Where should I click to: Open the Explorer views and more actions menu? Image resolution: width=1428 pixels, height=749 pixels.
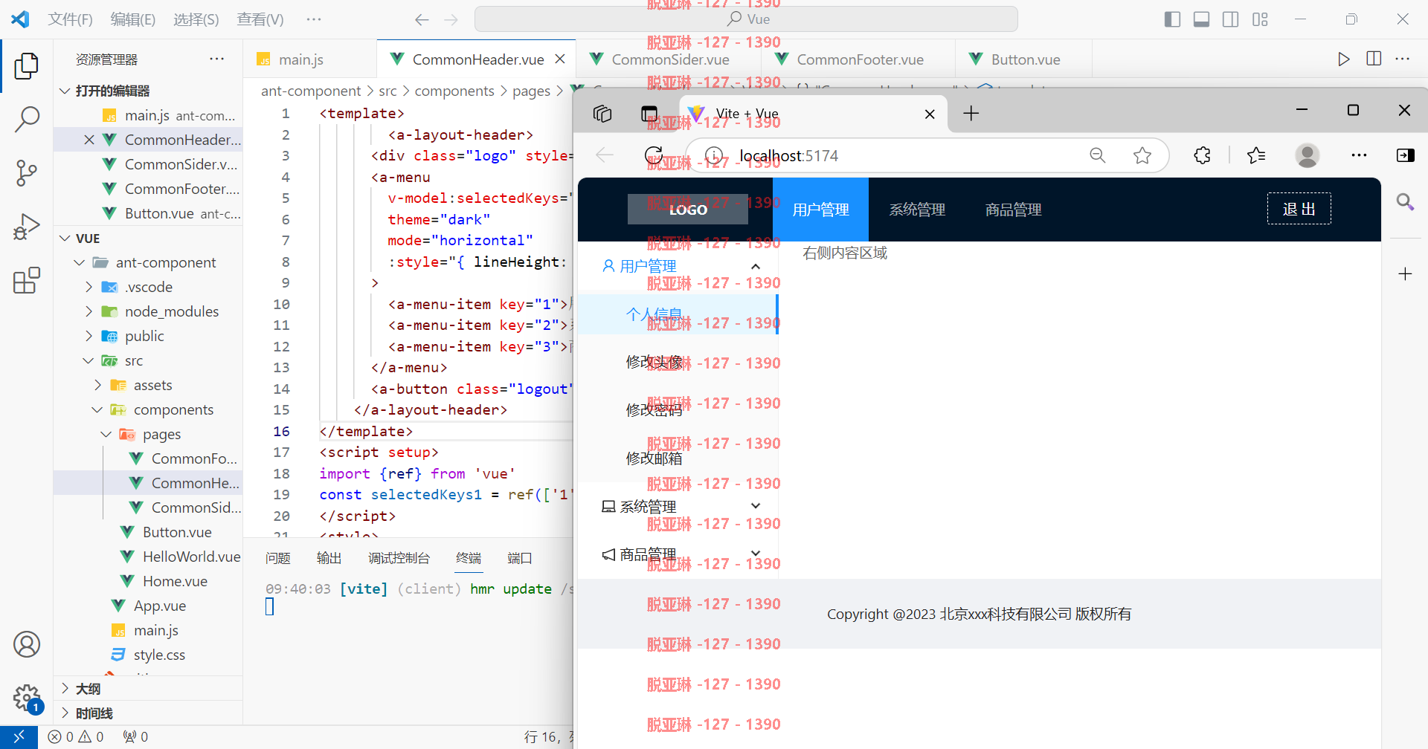(x=217, y=59)
